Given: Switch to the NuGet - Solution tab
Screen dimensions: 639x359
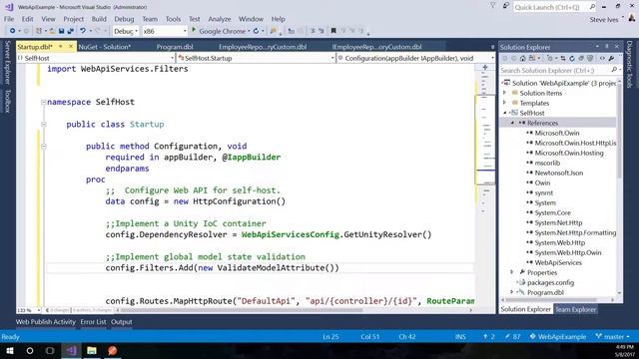Looking at the screenshot, I should pyautogui.click(x=105, y=47).
